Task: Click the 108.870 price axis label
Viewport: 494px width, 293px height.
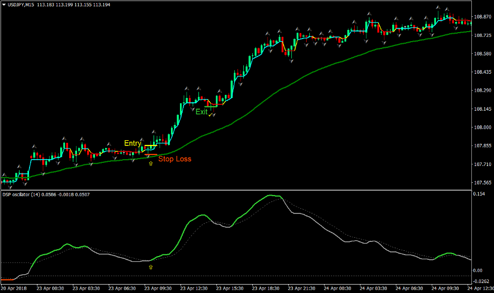Action: coord(483,17)
